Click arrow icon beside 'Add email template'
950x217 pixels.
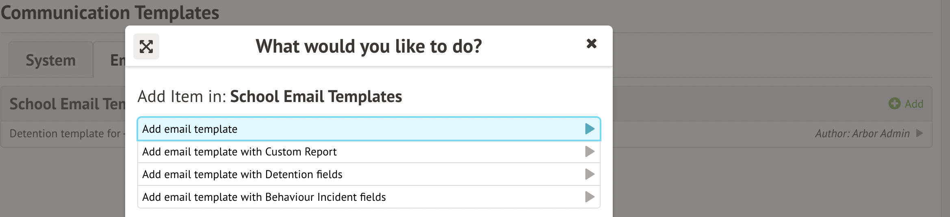tap(590, 129)
